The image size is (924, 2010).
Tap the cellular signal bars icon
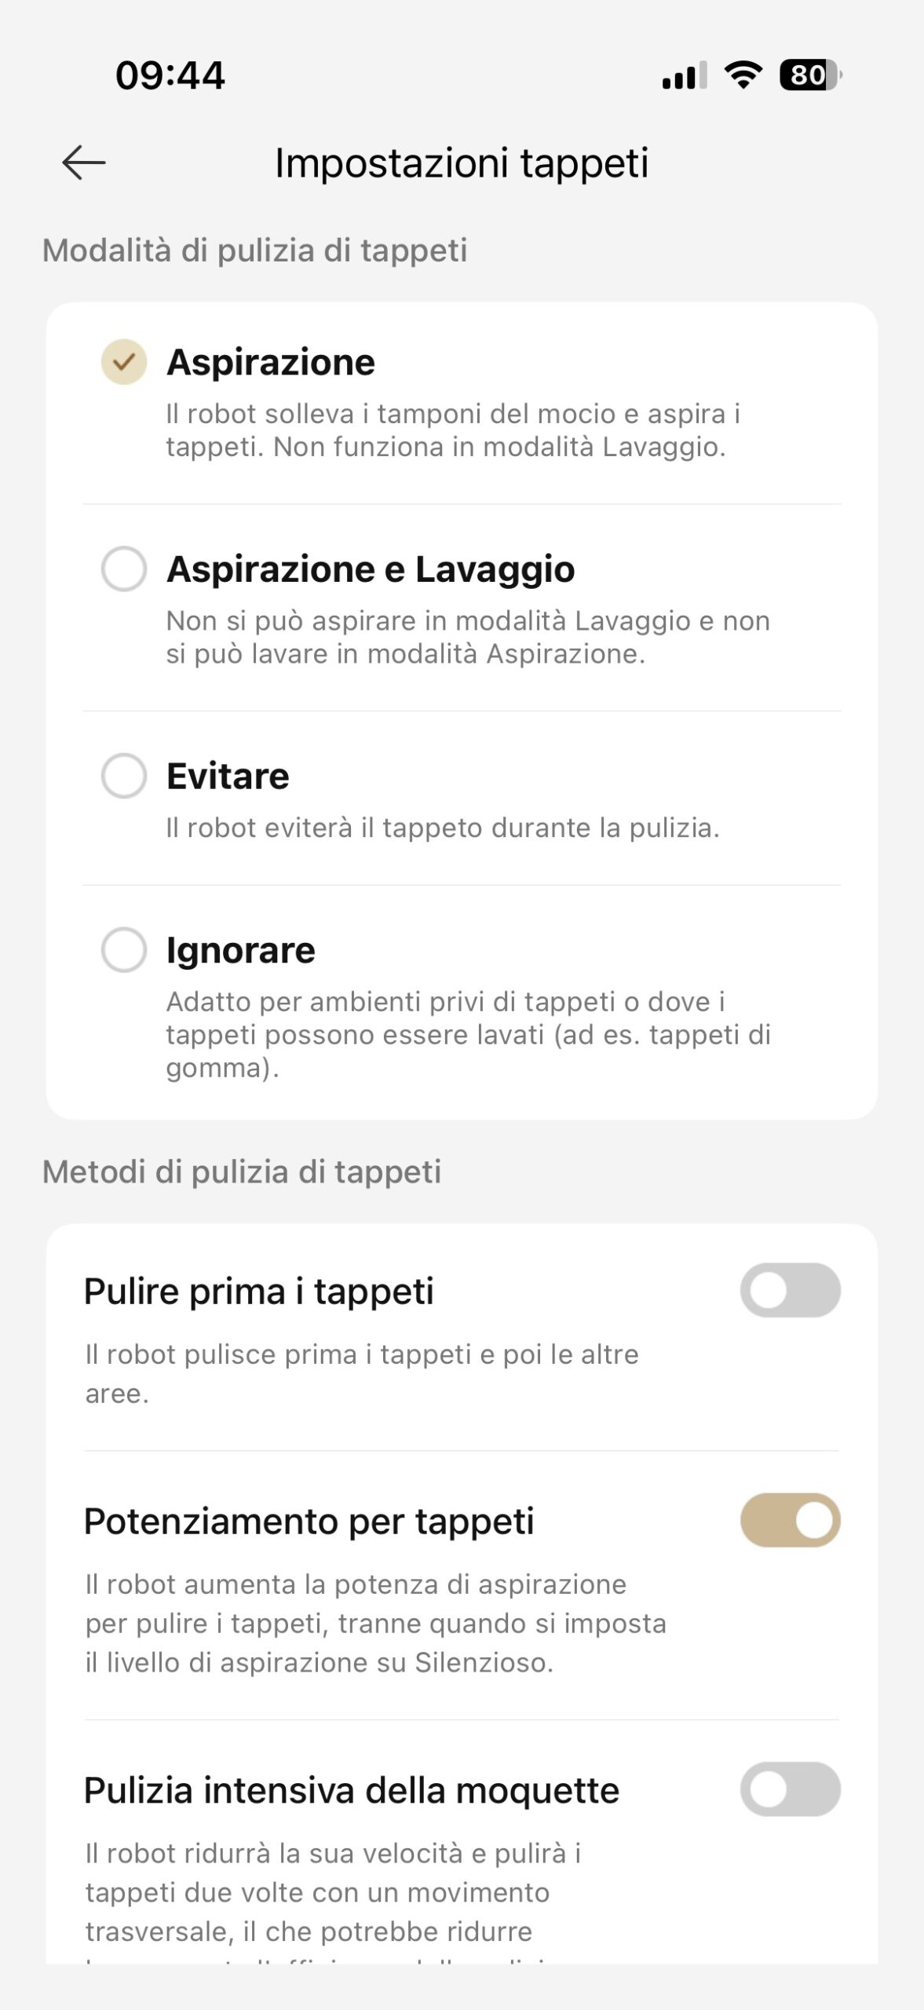coord(684,75)
